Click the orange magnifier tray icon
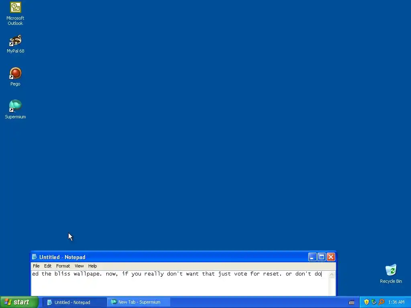 [x=381, y=302]
